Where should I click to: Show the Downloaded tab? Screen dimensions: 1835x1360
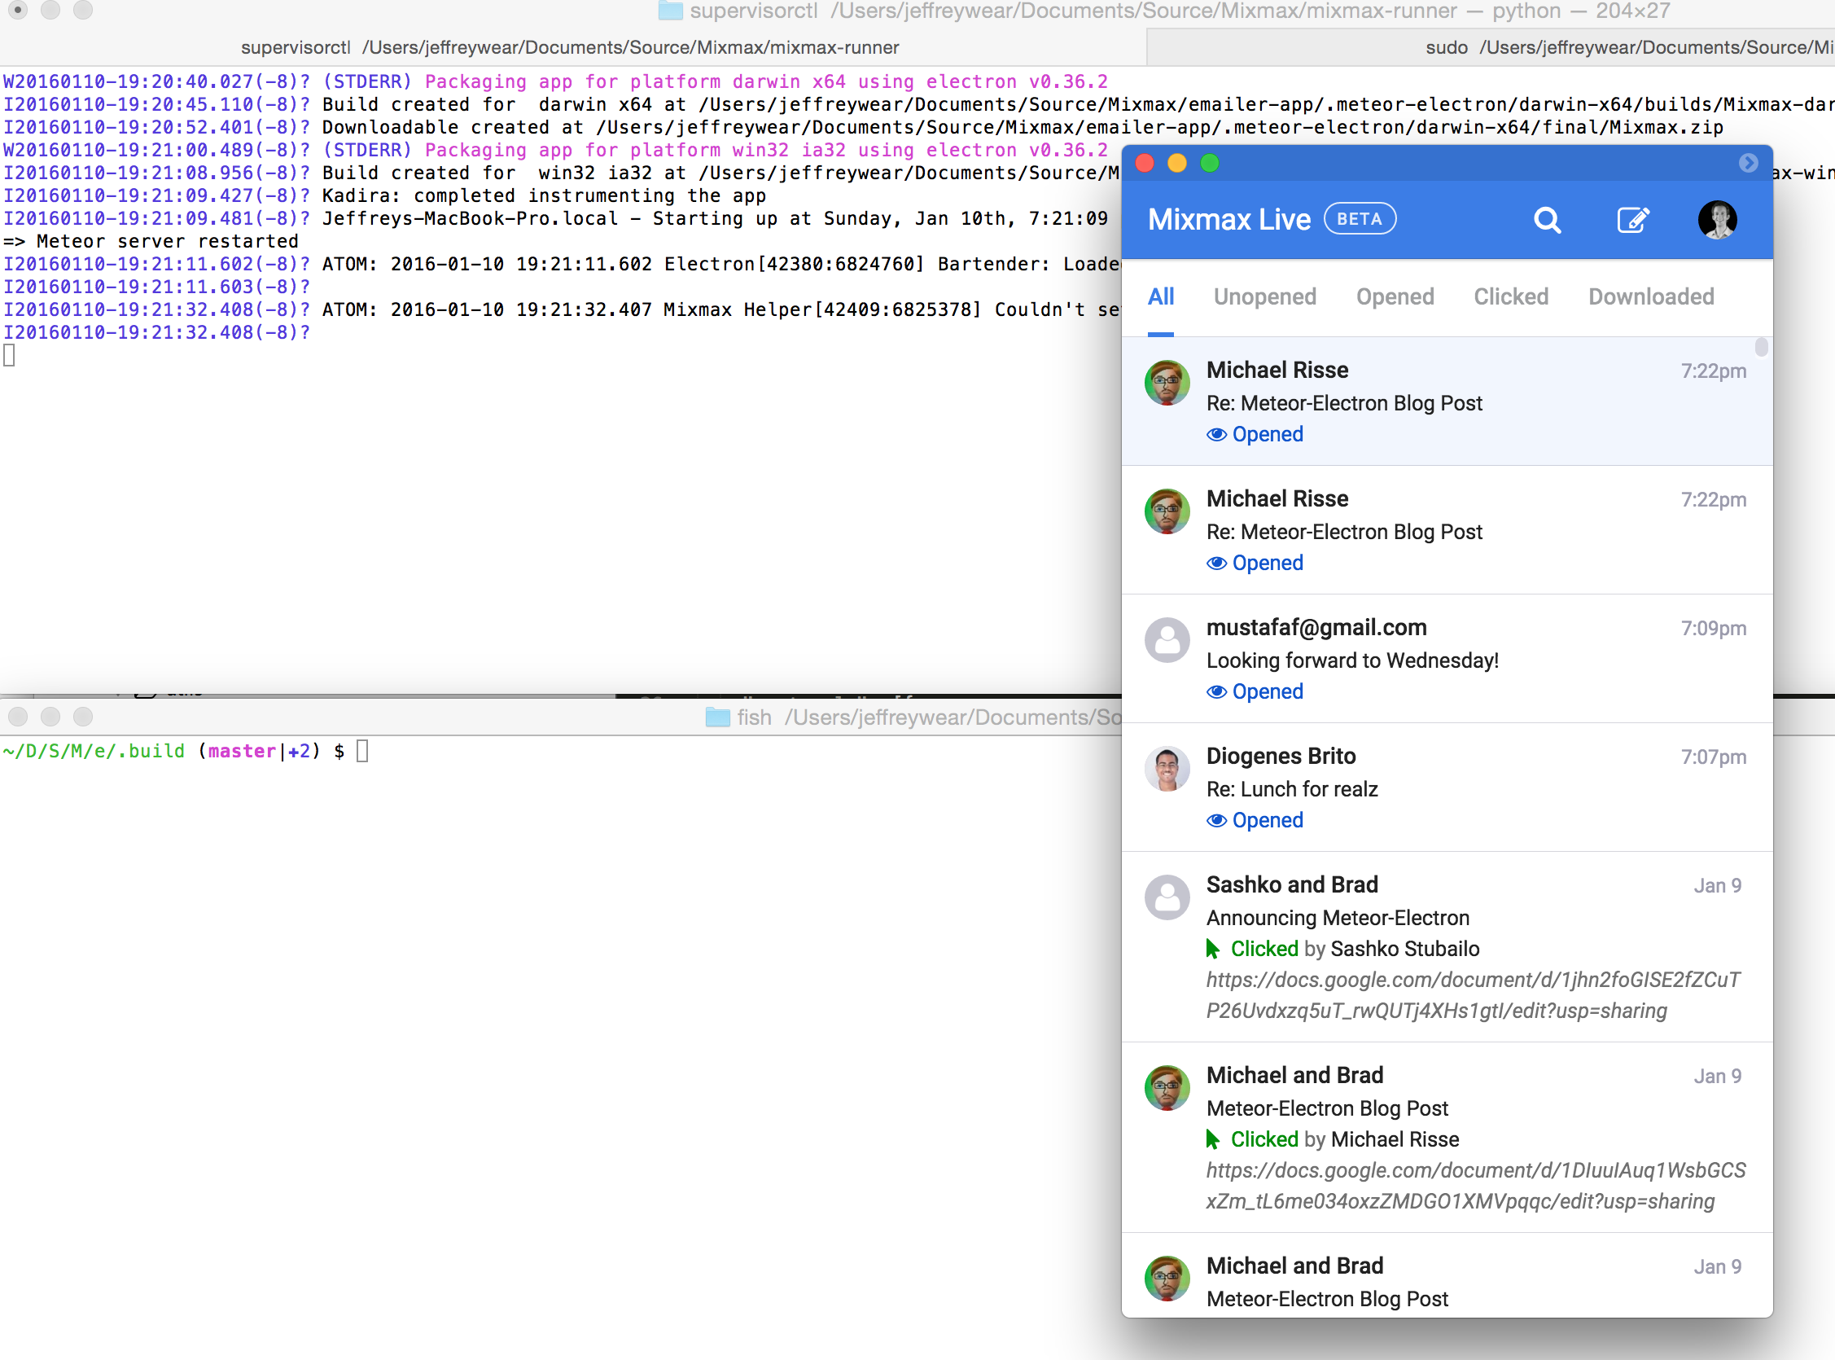click(x=1651, y=296)
